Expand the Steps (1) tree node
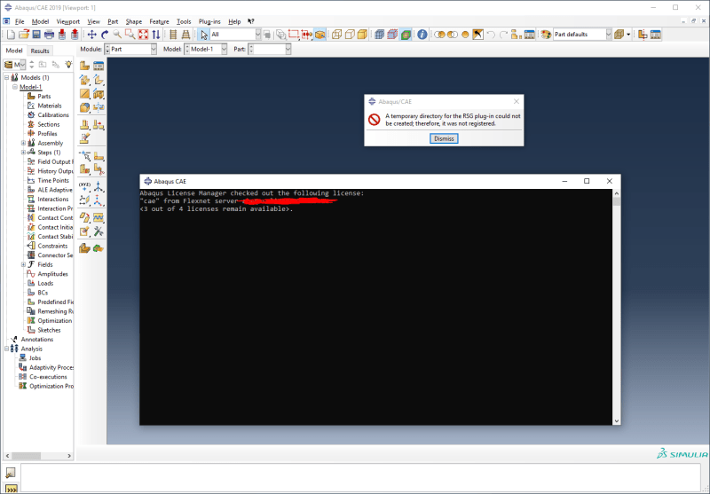The image size is (710, 494). pyautogui.click(x=23, y=153)
